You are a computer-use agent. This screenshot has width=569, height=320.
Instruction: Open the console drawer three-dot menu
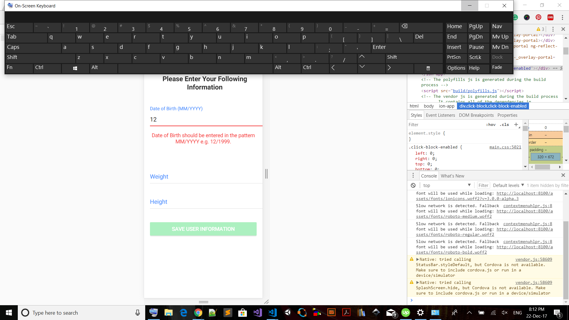point(413,176)
